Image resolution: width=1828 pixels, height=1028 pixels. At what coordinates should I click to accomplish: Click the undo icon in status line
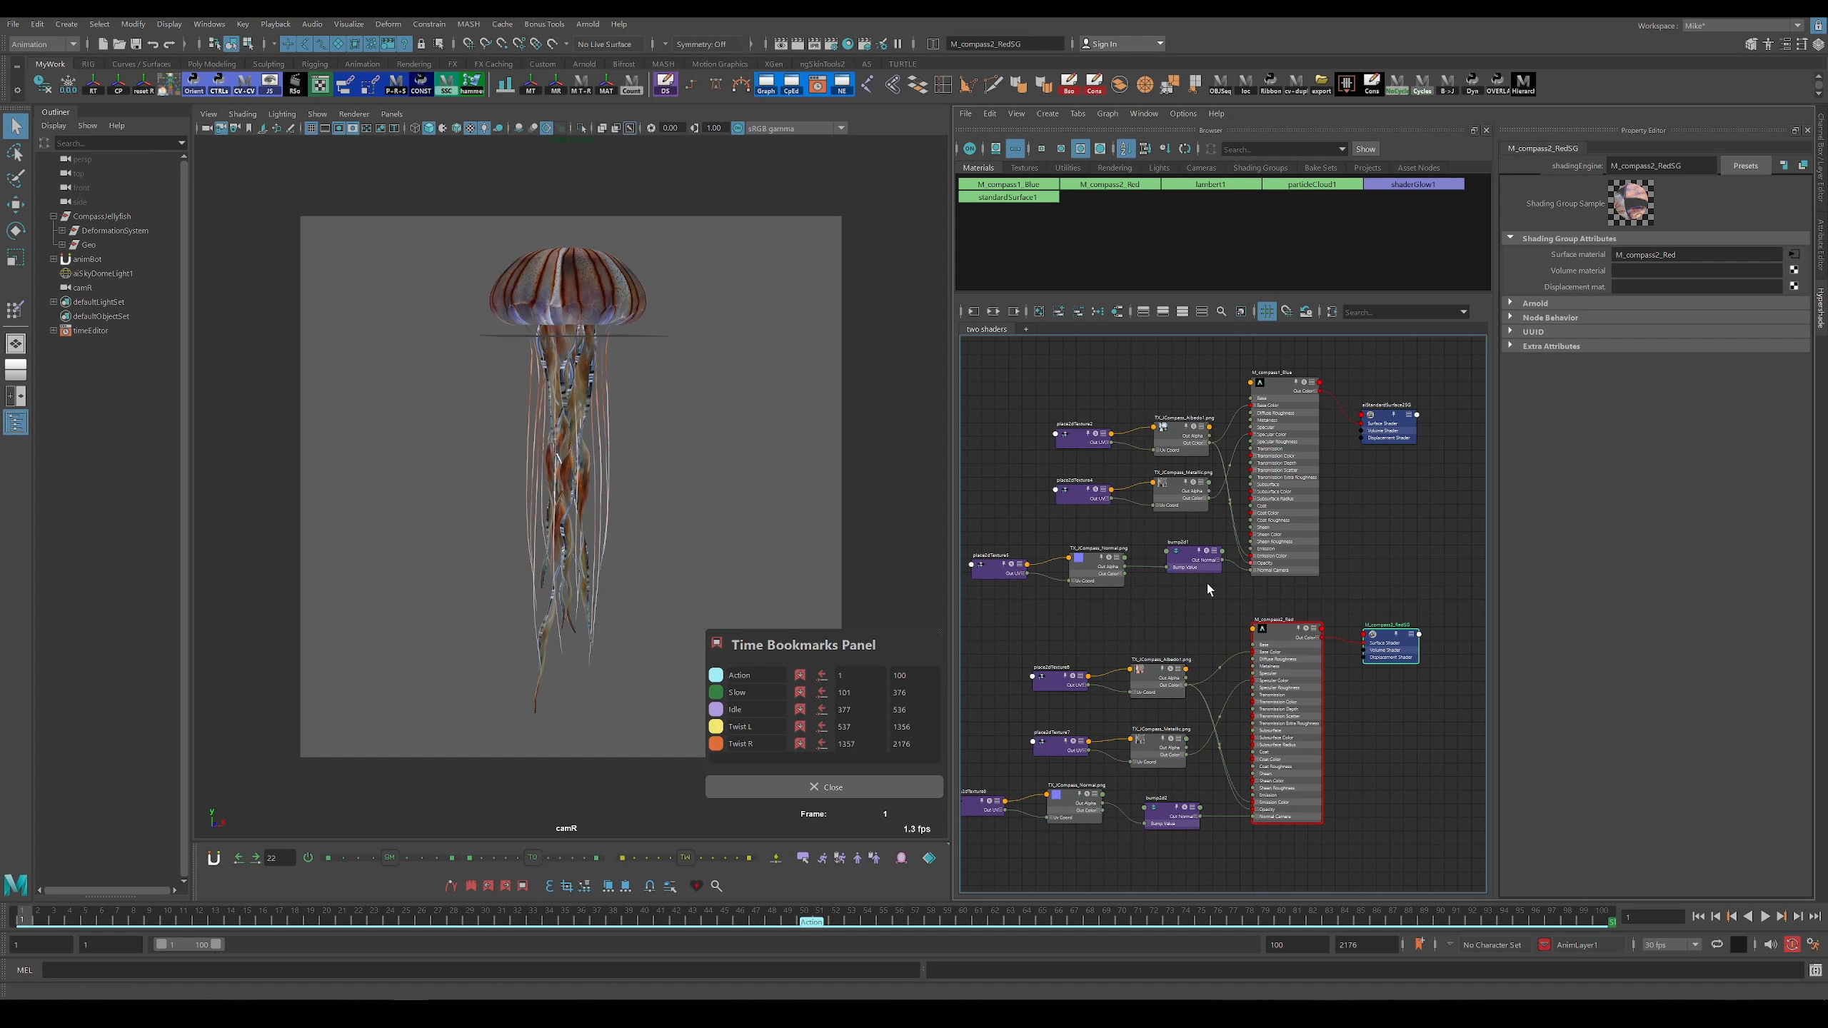coord(153,44)
